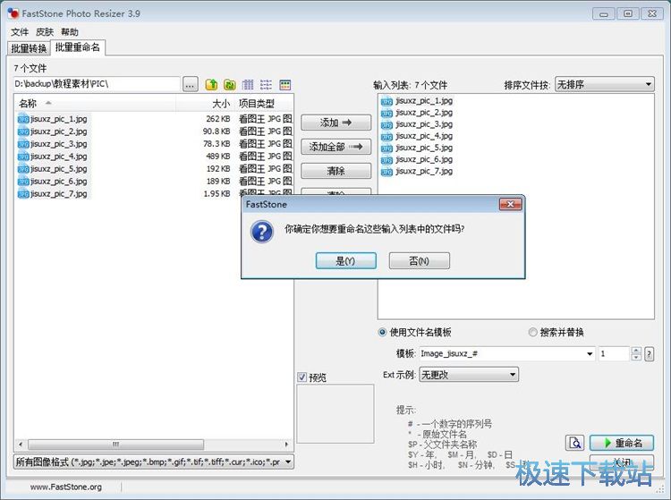
Task: Click right arrow of file list scrollbar
Action: 286,445
